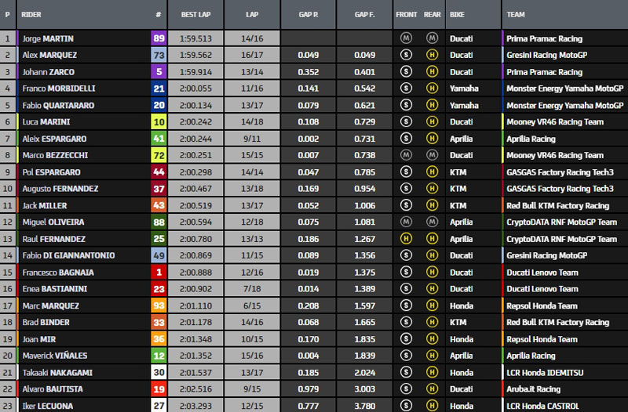The height and width of the screenshot is (412, 628).
Task: Click the TEAM column header
Action: coord(516,14)
